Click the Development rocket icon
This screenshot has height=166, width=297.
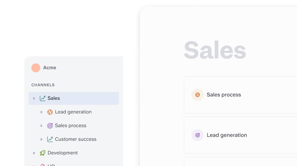(43, 153)
